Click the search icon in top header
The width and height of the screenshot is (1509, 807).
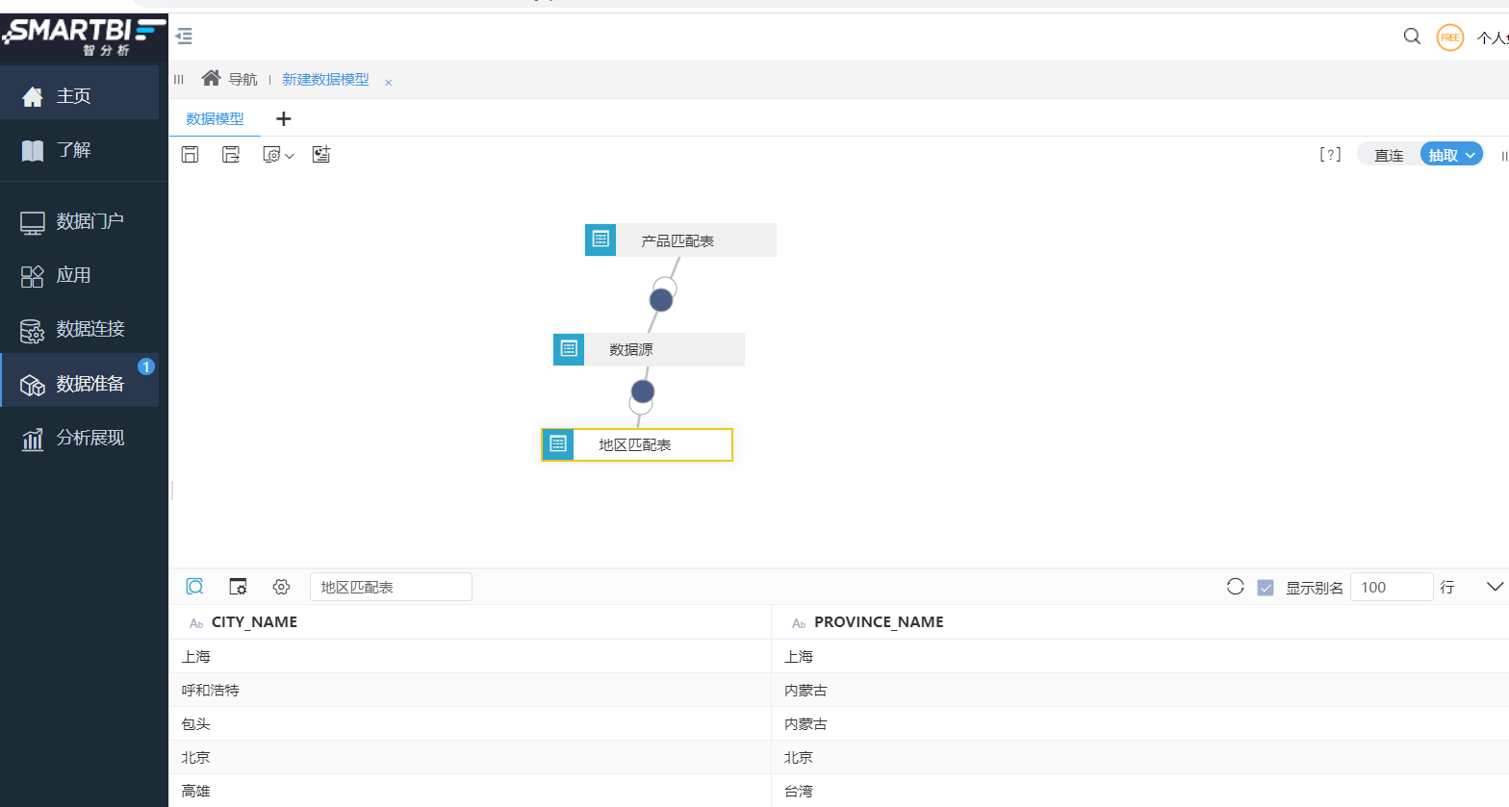1412,37
